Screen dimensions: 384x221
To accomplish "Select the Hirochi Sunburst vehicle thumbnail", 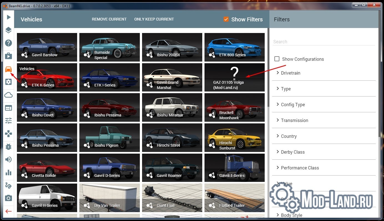I will pos(234,138).
